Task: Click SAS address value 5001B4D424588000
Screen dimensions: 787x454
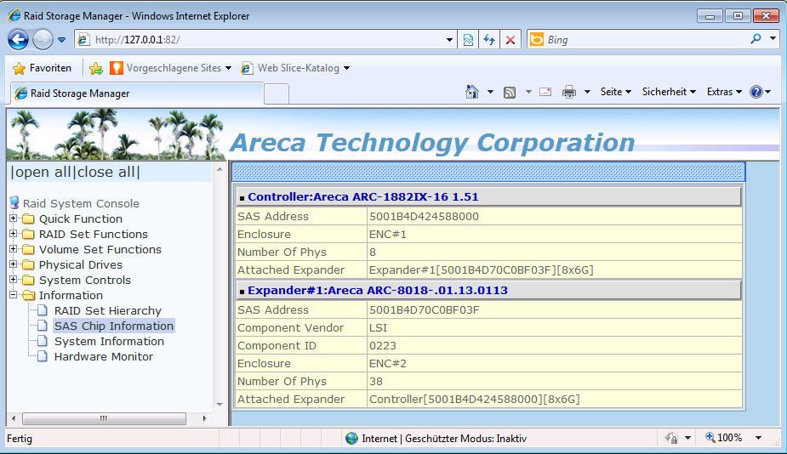Action: tap(424, 216)
